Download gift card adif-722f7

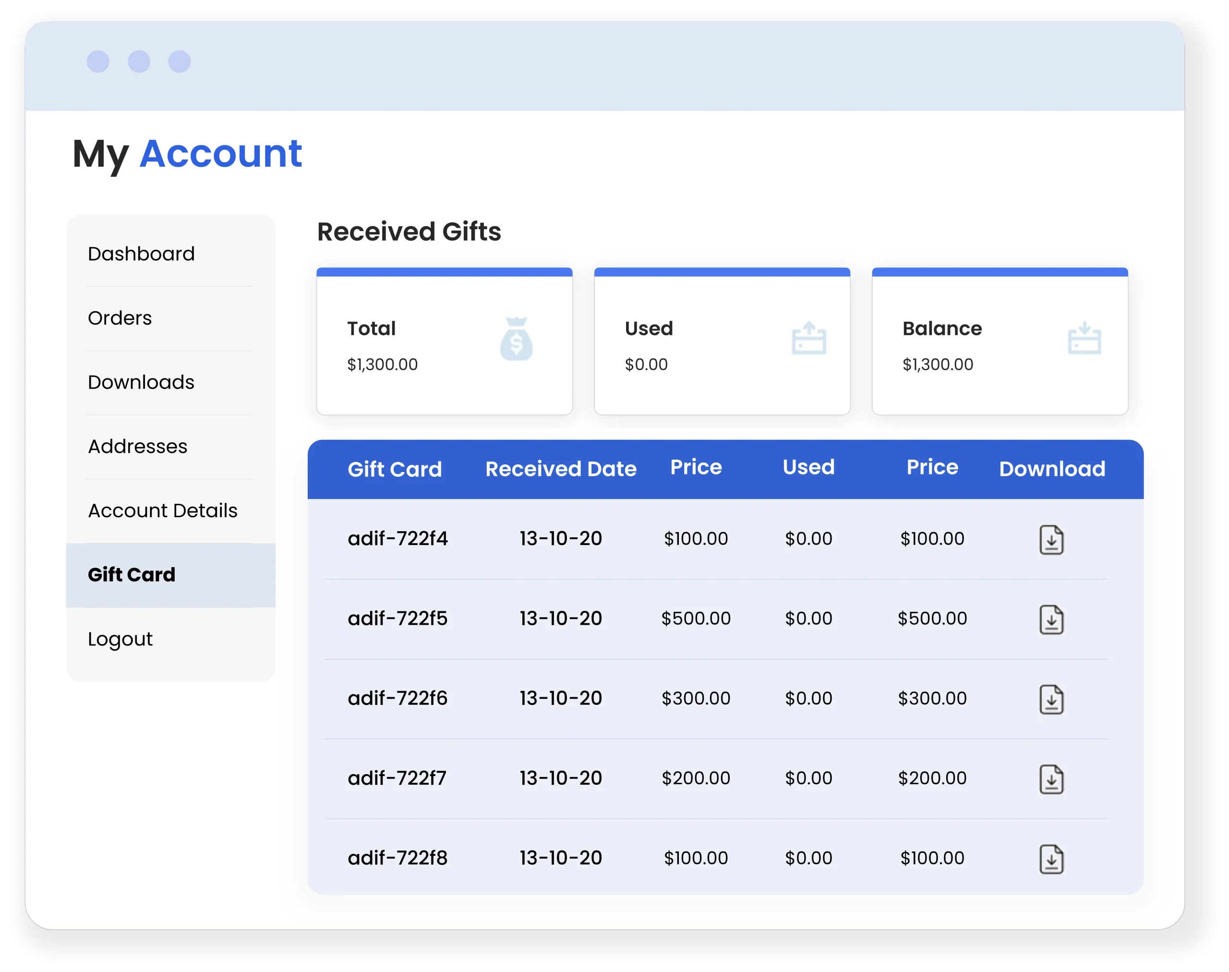1051,778
